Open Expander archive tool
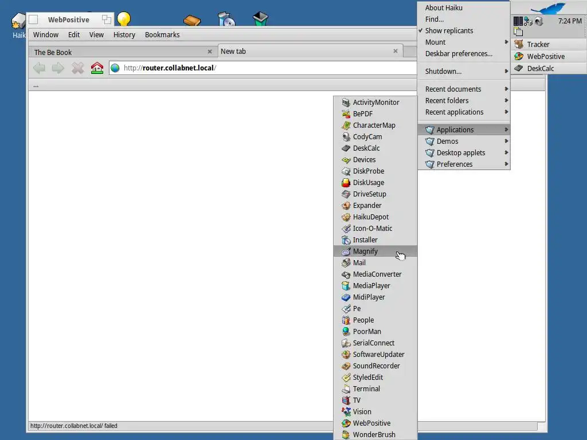587x440 pixels. pos(375,206)
